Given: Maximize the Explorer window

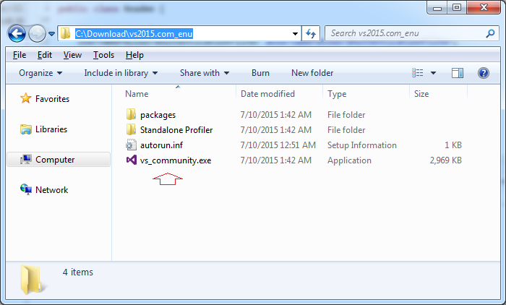Looking at the screenshot, I should click(457, 8).
